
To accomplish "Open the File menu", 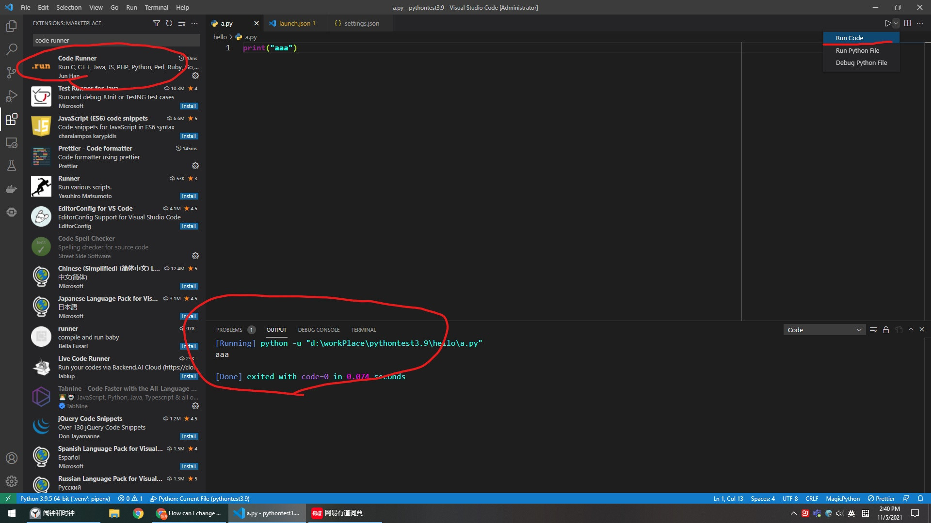I will [26, 7].
